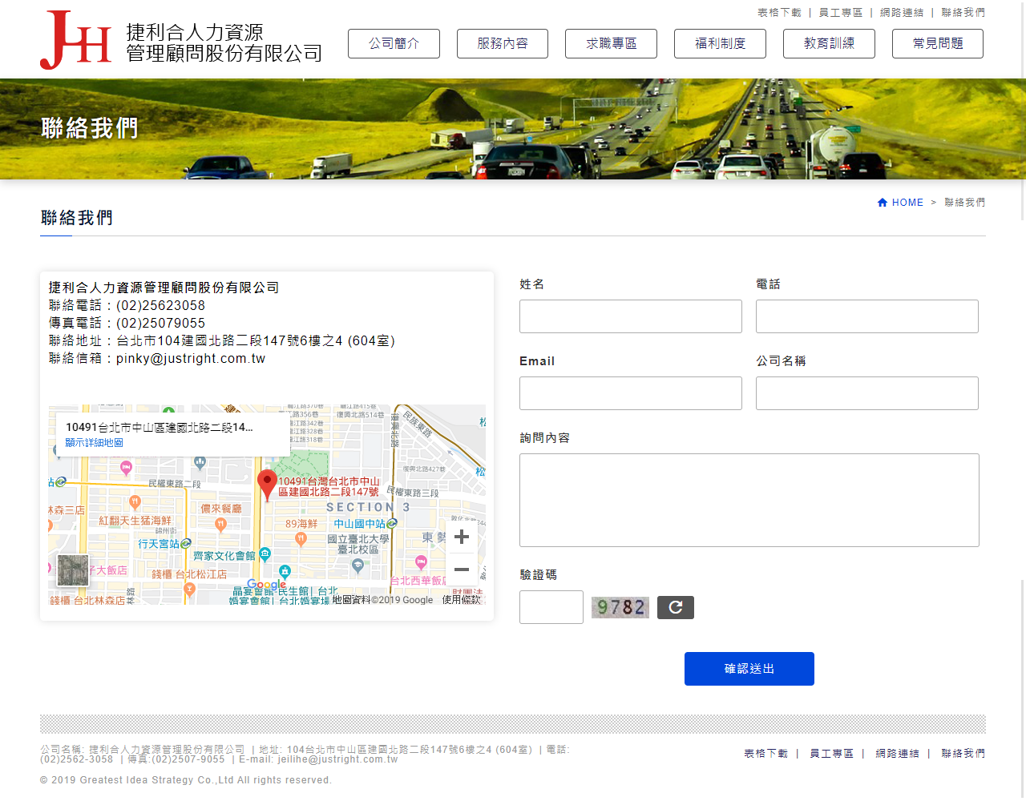Click the 89海鮮 restaurant map icon
This screenshot has width=1026, height=805.
[301, 538]
